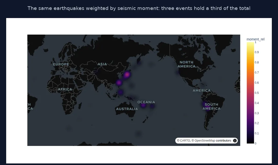Click the 0.1 colorbar tick label
The image size is (278, 165).
pos(257,133)
